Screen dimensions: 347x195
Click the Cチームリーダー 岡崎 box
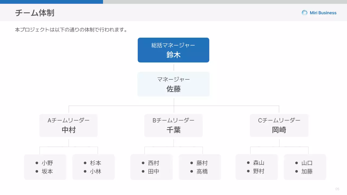[x=279, y=125]
